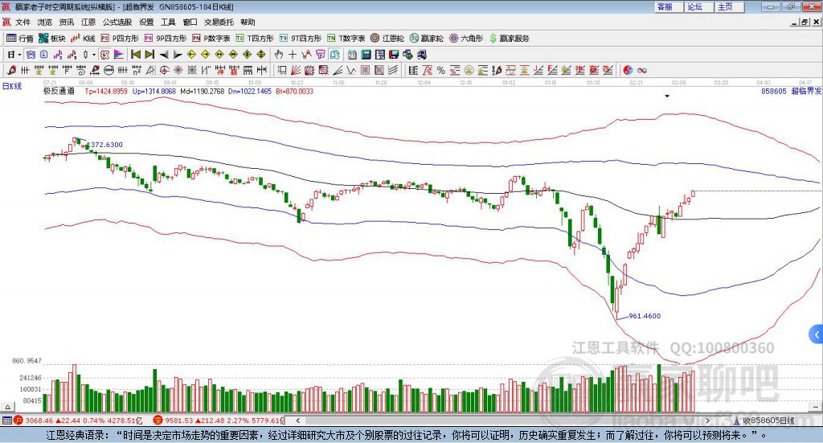Image resolution: width=823 pixels, height=443 pixels.
Task: Open the 资讯 menu
Action: point(67,22)
